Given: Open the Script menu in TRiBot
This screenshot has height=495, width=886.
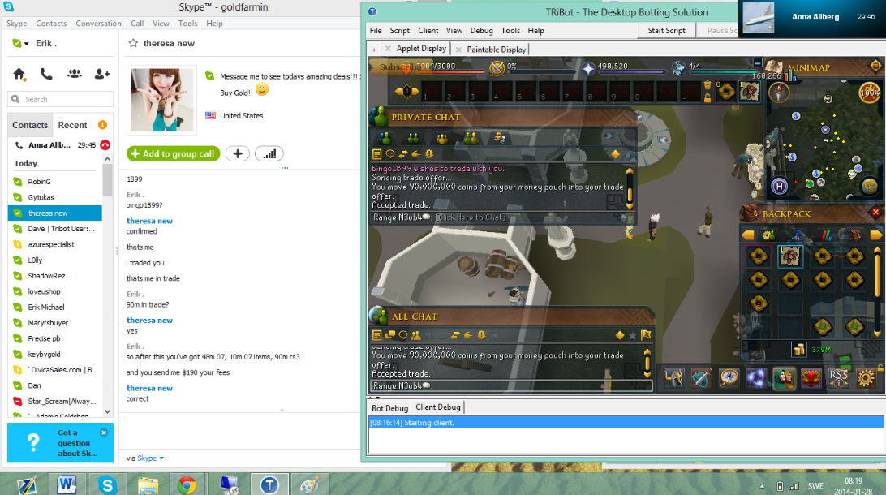Looking at the screenshot, I should 399,31.
